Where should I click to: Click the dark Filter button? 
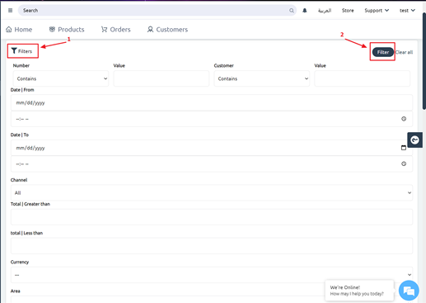383,52
